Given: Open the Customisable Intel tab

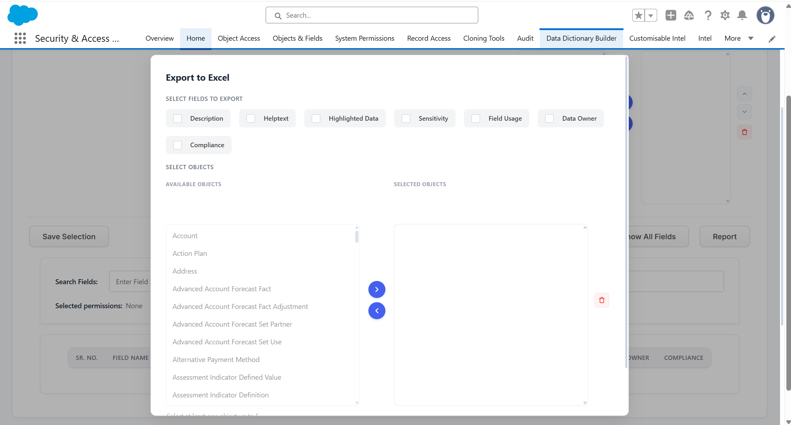Looking at the screenshot, I should (x=657, y=38).
